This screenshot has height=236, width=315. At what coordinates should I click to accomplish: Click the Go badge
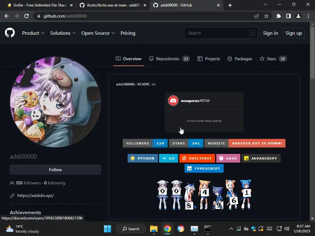pos(168,158)
